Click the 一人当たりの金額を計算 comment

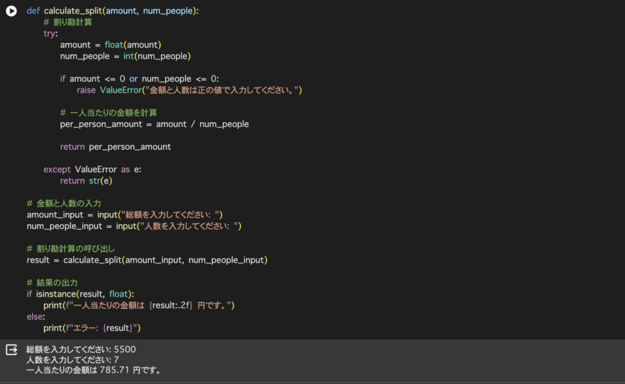pyautogui.click(x=109, y=113)
